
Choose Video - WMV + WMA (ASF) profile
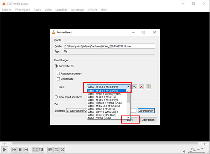(x=107, y=112)
